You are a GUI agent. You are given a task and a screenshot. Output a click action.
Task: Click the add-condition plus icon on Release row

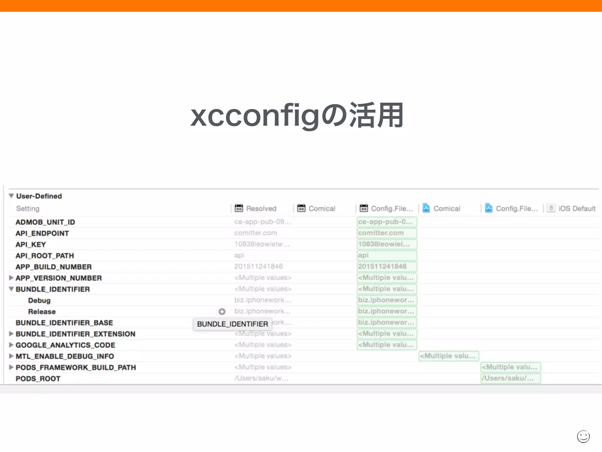(222, 311)
